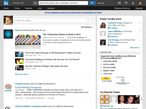Viewport: 146px width, 109px height.
Task: Click Erik Arreaga's profile photo
Action: pos(103,42)
